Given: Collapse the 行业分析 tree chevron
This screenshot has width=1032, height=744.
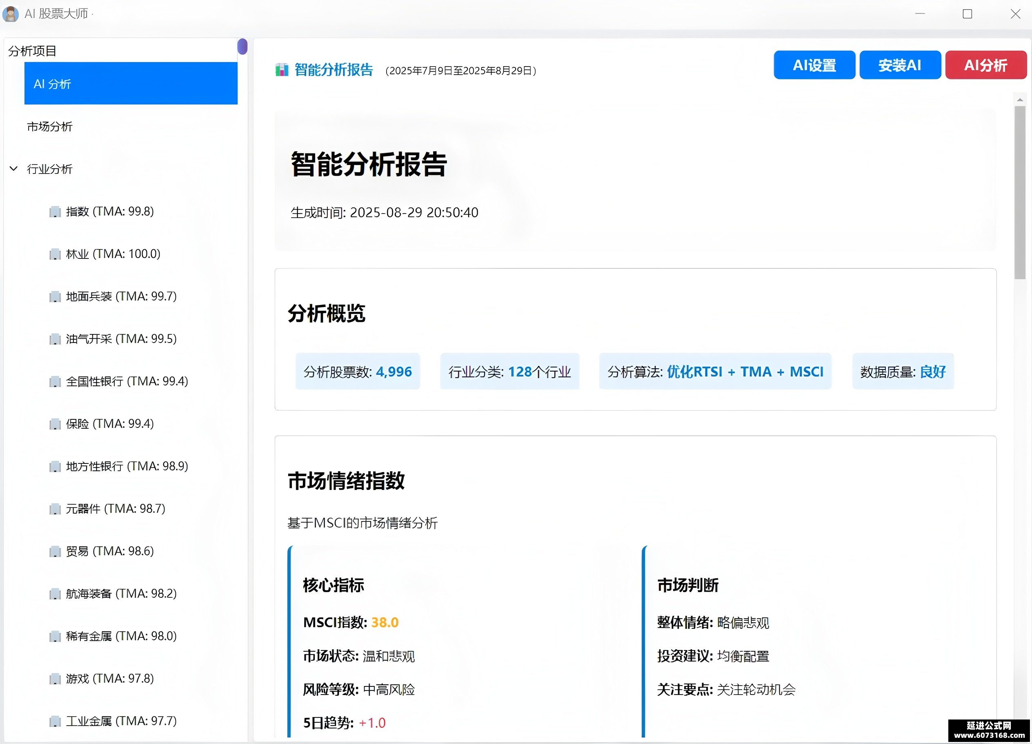Looking at the screenshot, I should pyautogui.click(x=13, y=169).
